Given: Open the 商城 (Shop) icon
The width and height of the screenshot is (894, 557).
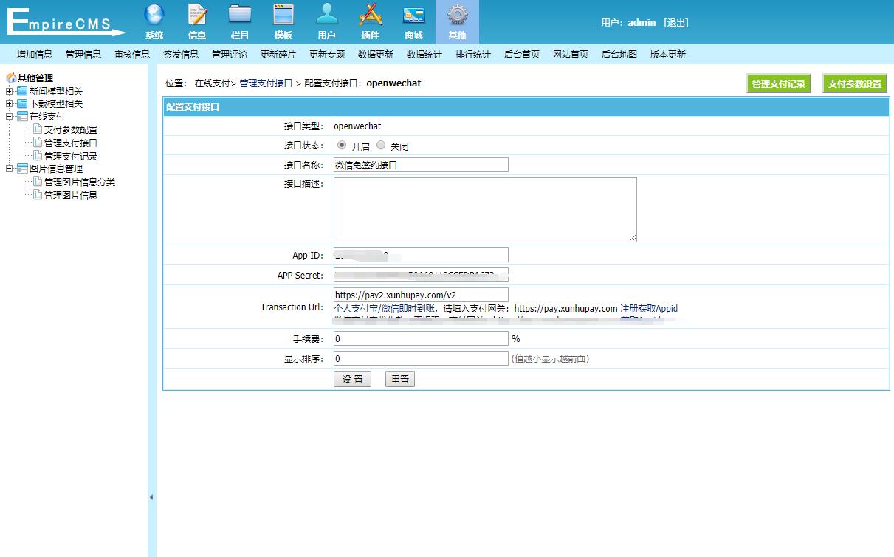Looking at the screenshot, I should pos(413,22).
